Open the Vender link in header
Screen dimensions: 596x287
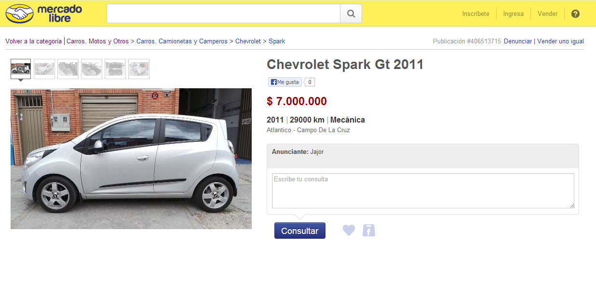pos(547,14)
